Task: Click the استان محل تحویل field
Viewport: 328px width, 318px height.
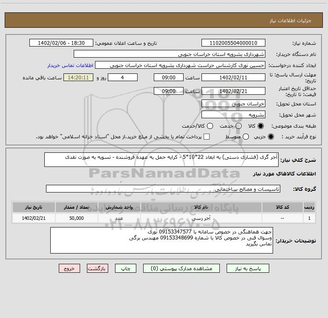Action: 233,103
